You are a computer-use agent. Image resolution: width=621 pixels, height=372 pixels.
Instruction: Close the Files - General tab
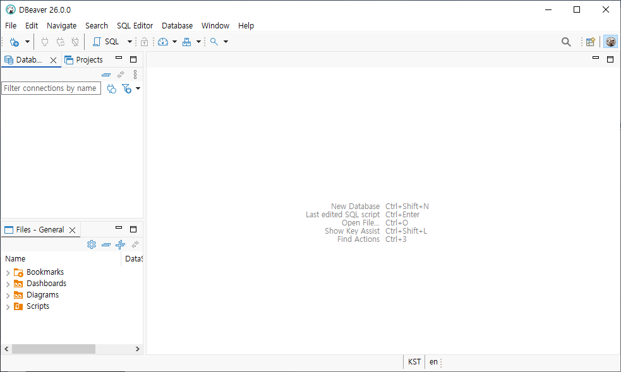pyautogui.click(x=73, y=231)
